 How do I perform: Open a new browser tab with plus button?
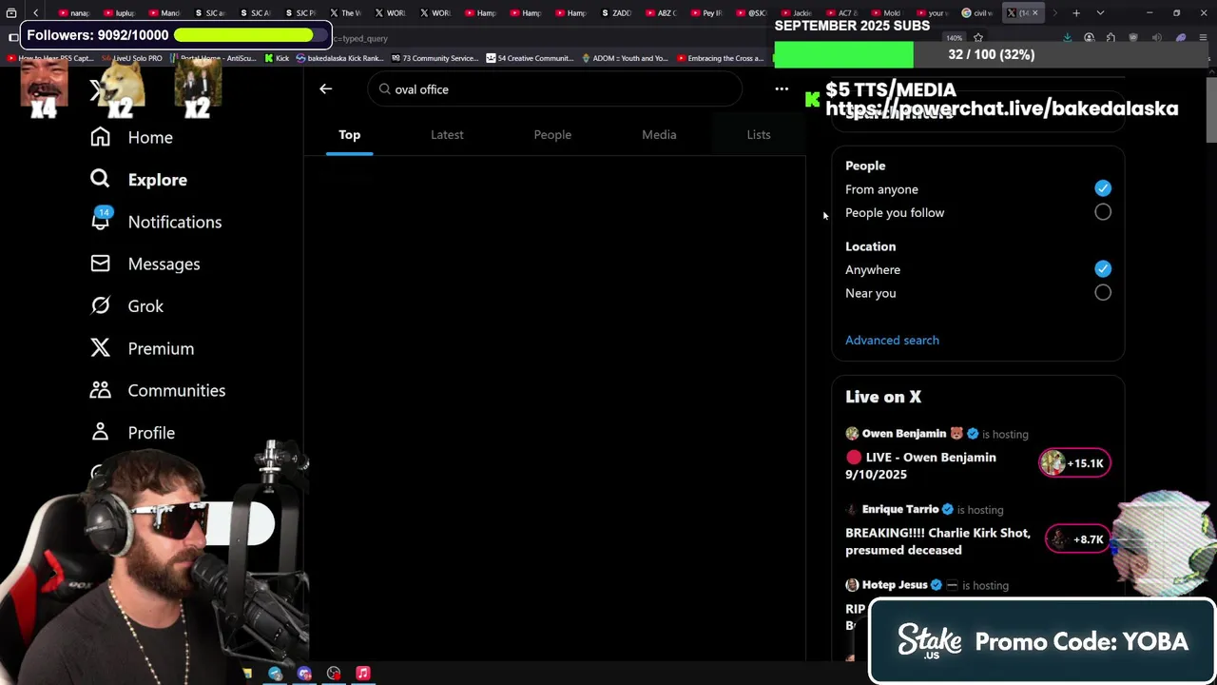pos(1076,13)
